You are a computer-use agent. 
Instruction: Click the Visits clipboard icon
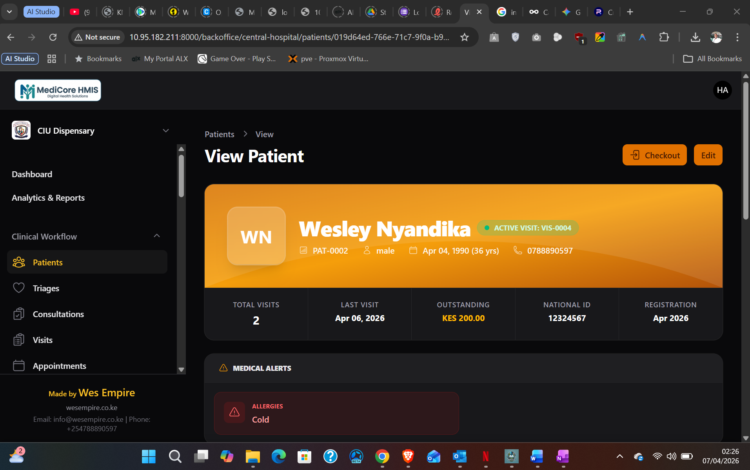point(19,340)
